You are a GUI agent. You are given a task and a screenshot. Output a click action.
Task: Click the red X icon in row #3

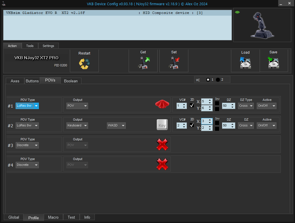pos(162,144)
